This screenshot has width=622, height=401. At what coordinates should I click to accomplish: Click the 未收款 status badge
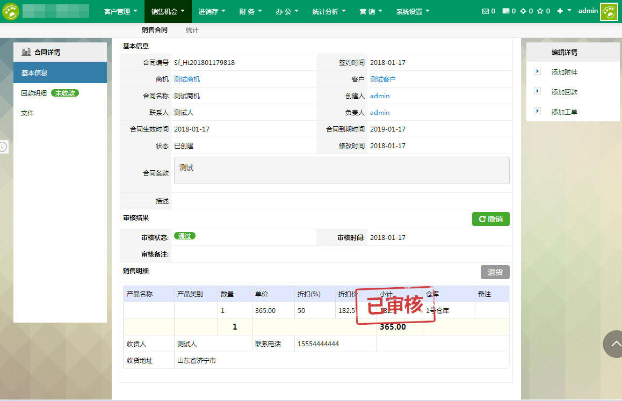tap(65, 93)
